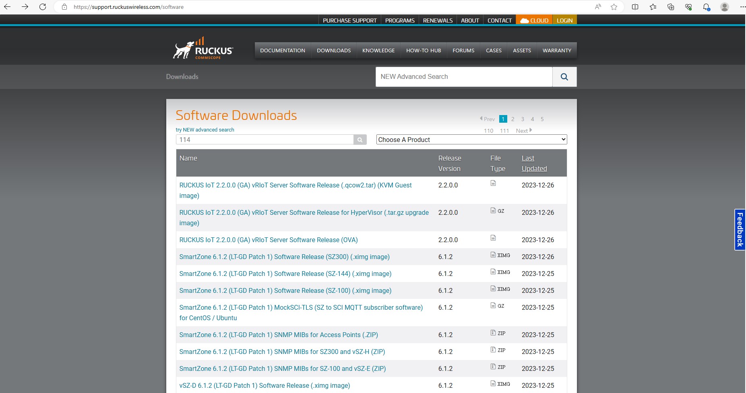Open the HOW-TO HUB menu

[424, 51]
